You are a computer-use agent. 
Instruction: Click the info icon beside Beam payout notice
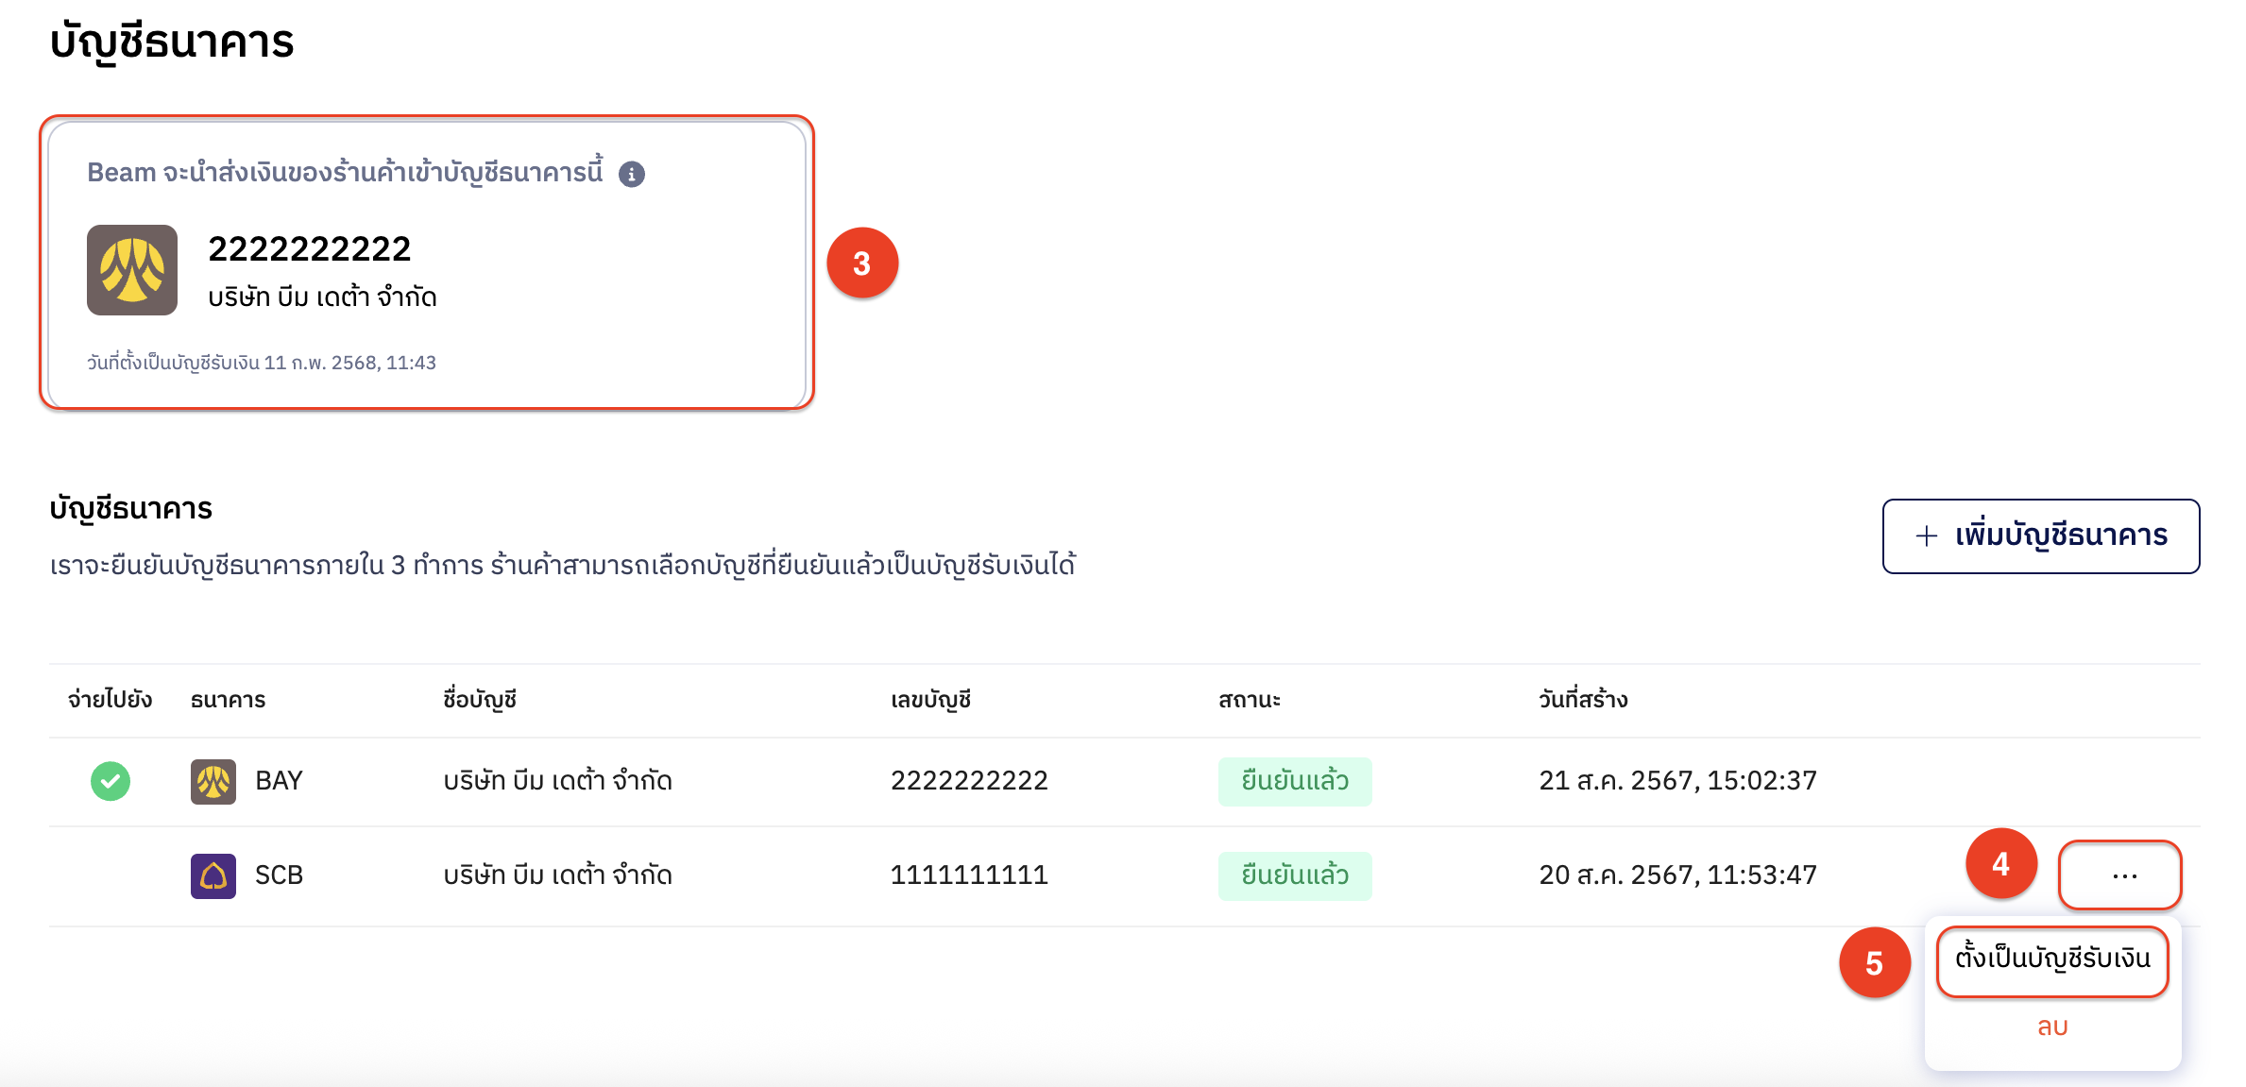pyautogui.click(x=632, y=174)
